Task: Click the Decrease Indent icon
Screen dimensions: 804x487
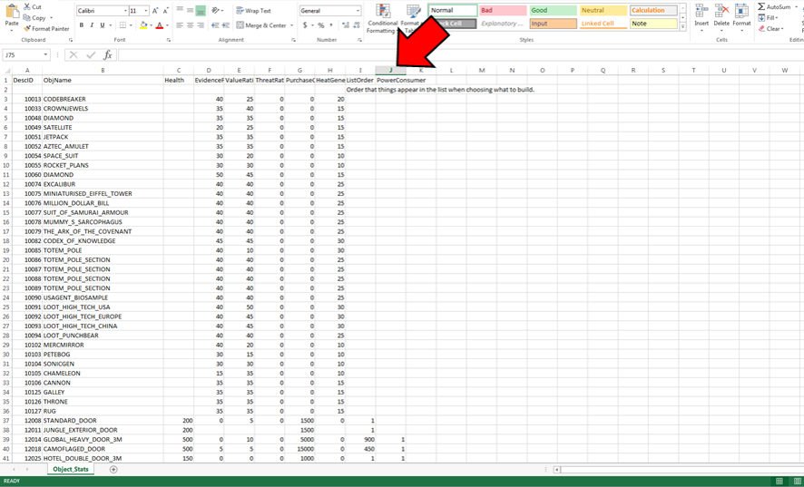Action: pos(215,25)
